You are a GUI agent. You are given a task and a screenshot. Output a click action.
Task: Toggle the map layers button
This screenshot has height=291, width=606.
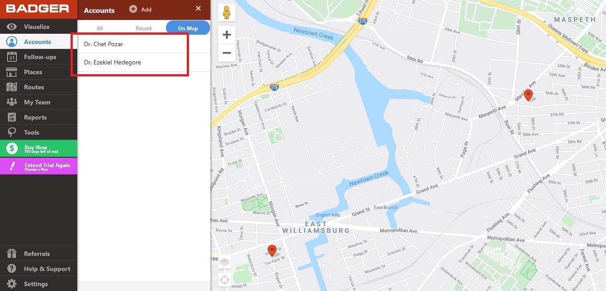click(x=225, y=262)
